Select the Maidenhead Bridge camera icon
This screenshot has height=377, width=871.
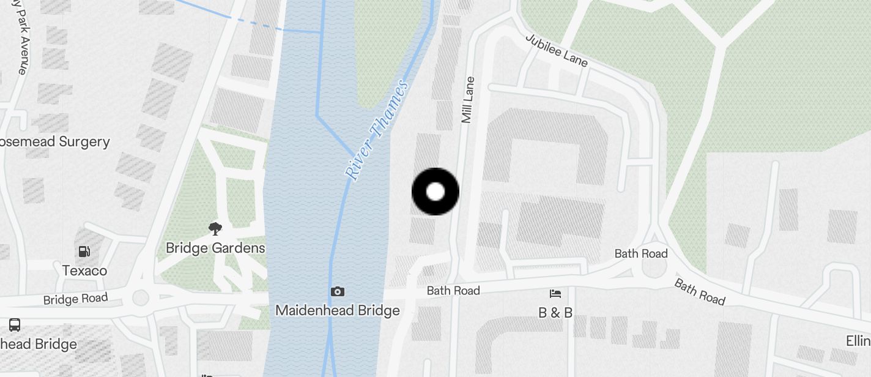point(337,292)
